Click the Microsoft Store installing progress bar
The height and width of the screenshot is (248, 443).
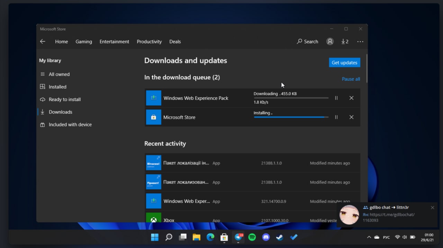(x=291, y=117)
